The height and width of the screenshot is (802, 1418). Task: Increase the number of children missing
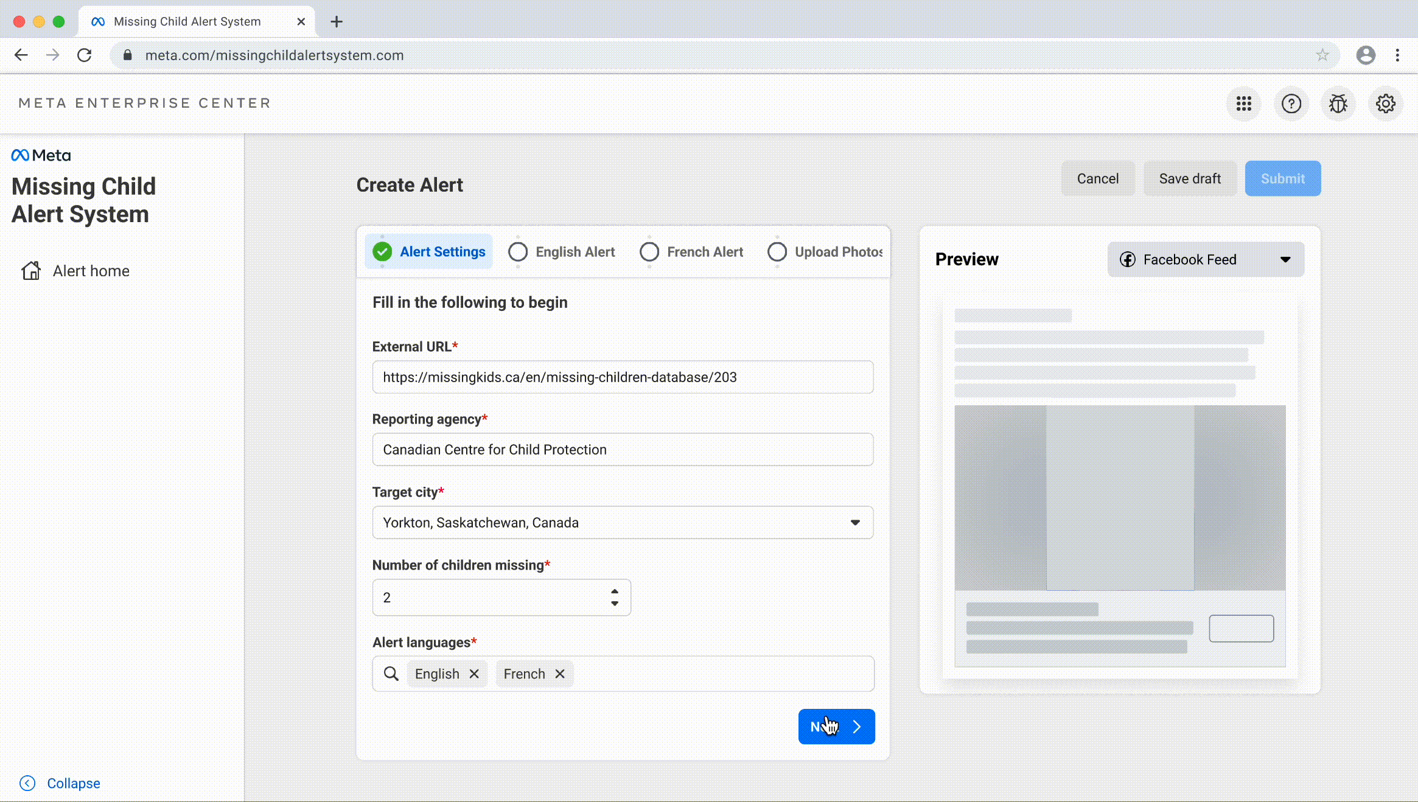pos(615,591)
